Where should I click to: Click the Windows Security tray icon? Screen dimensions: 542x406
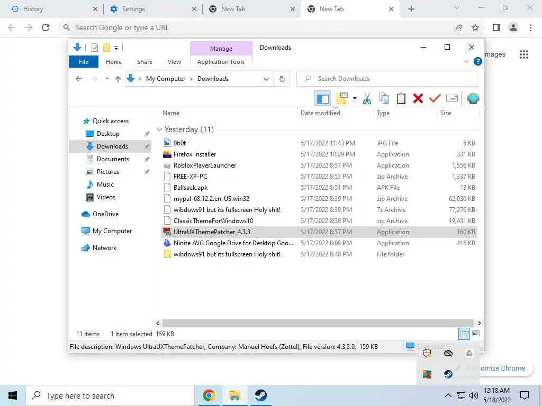click(427, 353)
